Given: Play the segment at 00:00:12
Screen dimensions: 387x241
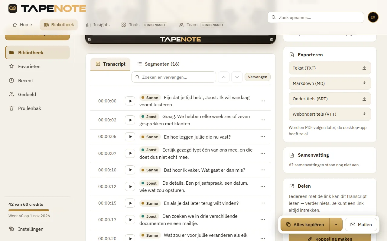Looking at the screenshot, I should pos(130,186).
